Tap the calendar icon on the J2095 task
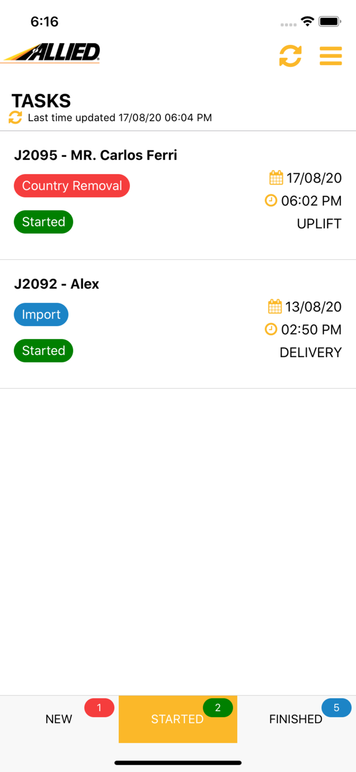 click(276, 177)
